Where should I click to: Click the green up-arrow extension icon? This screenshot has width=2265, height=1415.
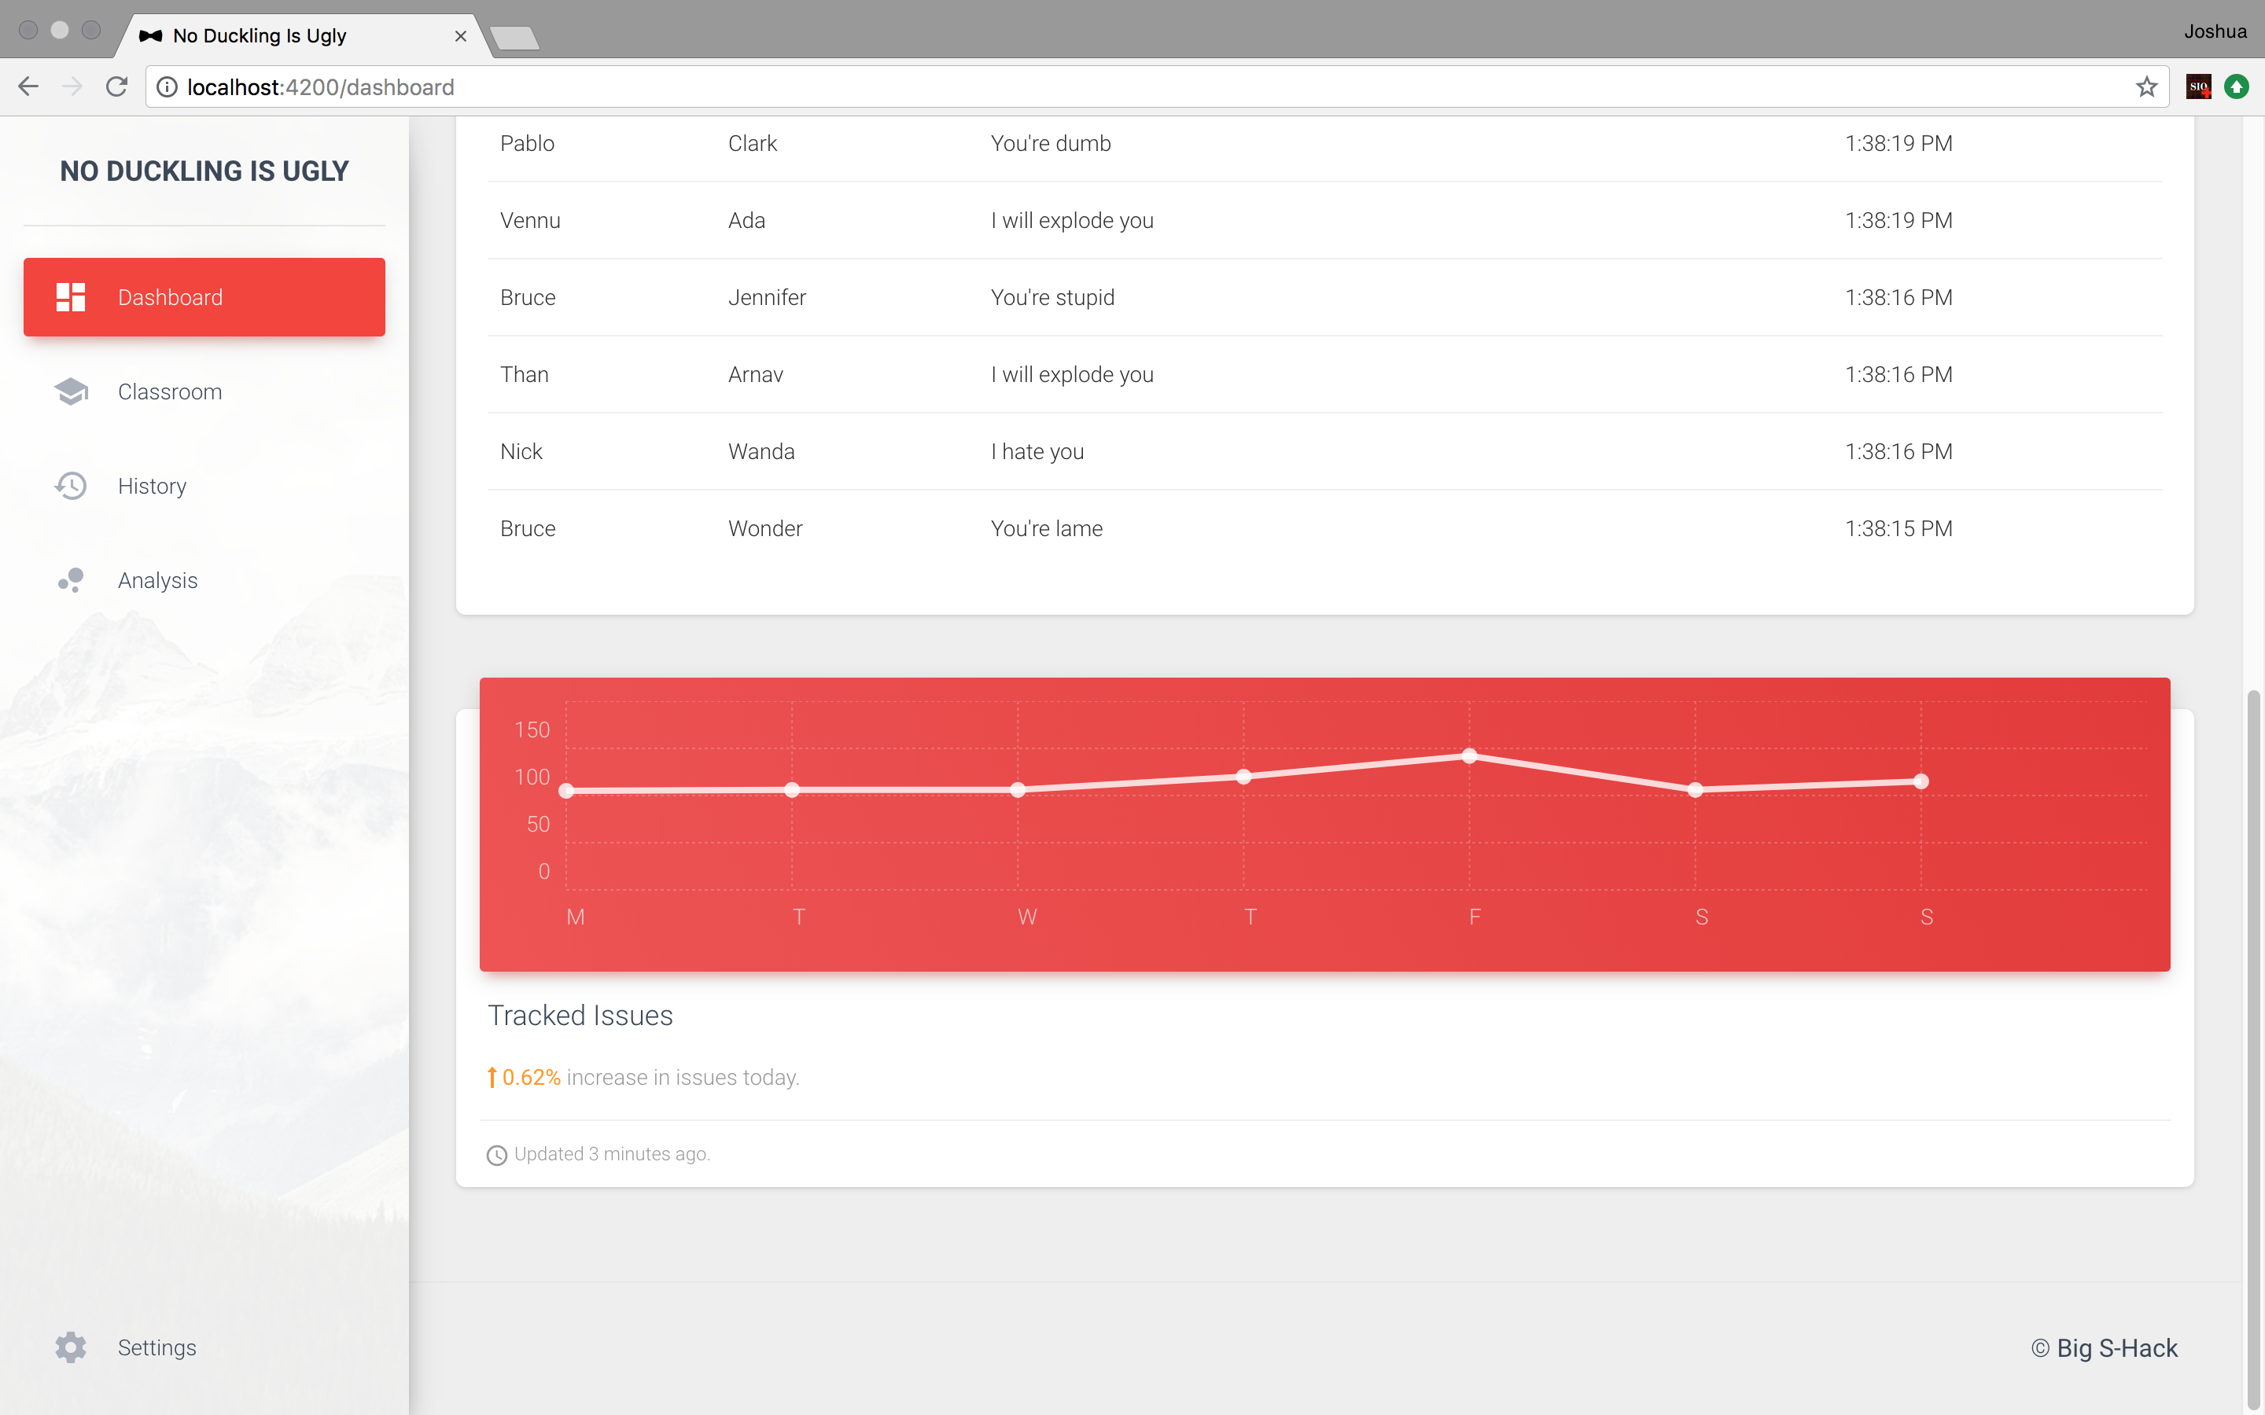click(x=2236, y=87)
